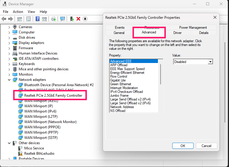The height and width of the screenshot is (167, 229).
Task: Click the Human Interface Devices icon
Action: [15, 53]
